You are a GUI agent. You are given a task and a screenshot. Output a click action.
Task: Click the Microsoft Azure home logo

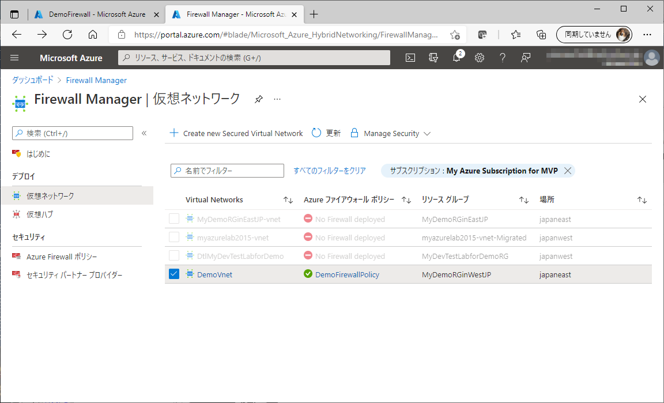[71, 58]
